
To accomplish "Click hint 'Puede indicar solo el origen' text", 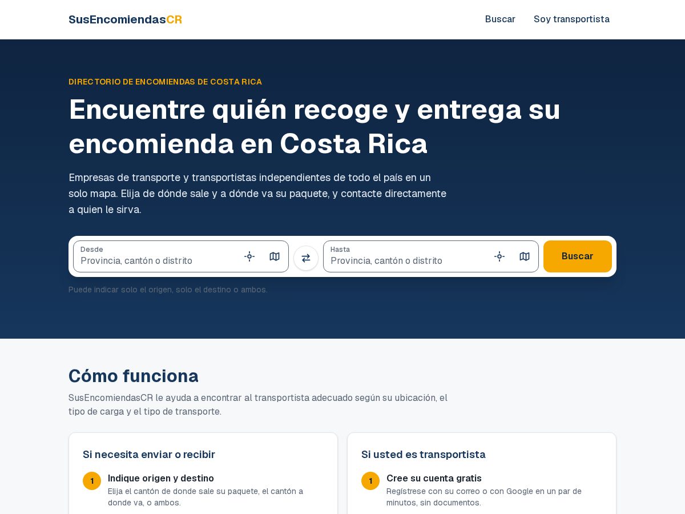I will coord(168,290).
